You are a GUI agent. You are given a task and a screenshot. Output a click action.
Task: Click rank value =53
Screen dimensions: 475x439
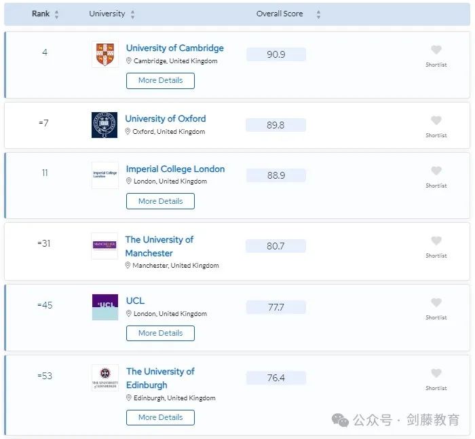(45, 376)
